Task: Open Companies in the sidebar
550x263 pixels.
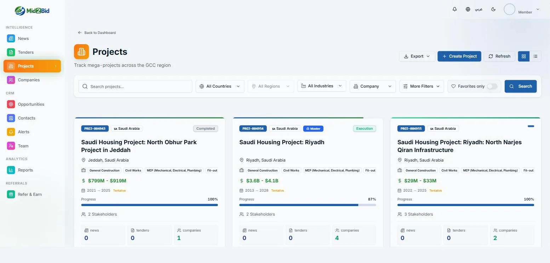Action: point(32,80)
